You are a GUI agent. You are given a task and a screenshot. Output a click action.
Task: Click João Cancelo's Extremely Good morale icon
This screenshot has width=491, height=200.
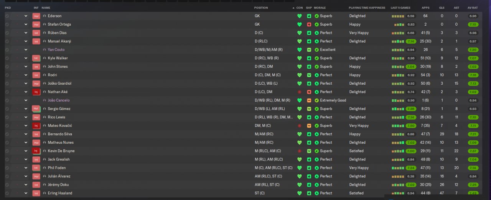pyautogui.click(x=316, y=100)
